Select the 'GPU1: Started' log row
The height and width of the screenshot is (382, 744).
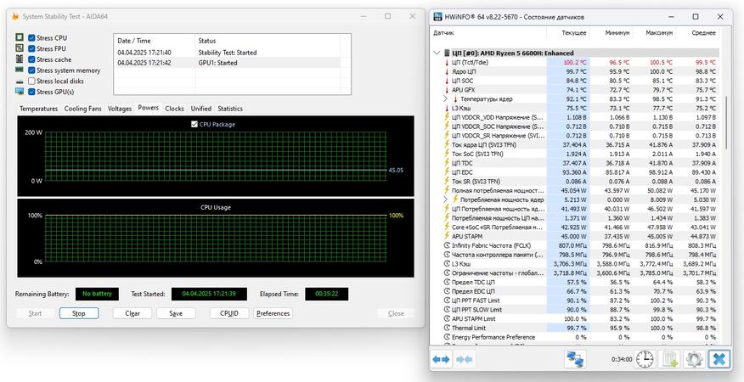[228, 63]
